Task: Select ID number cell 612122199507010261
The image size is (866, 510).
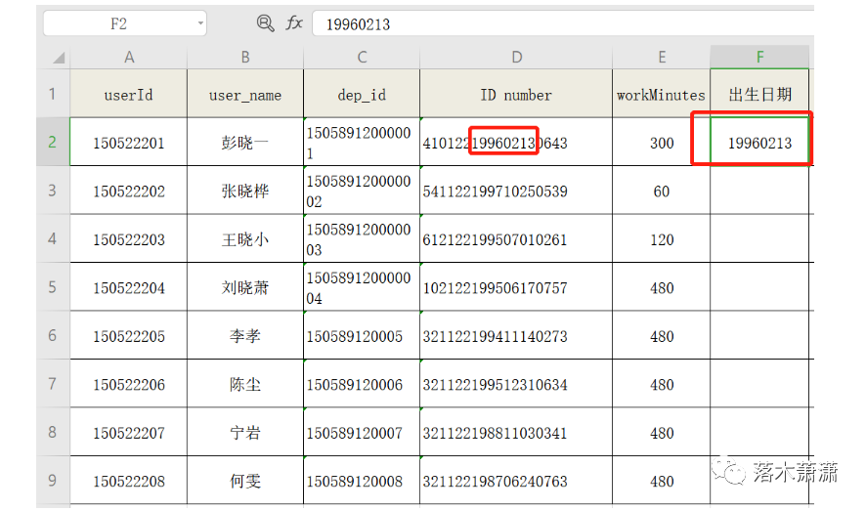Action: pos(516,238)
